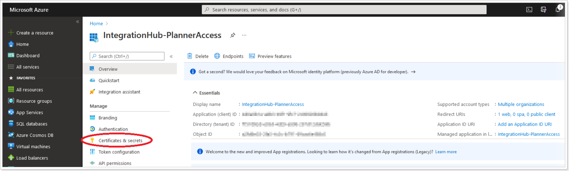Screen dimensions: 569x171
Task: Click the Home house icon in sidebar
Action: (11, 44)
